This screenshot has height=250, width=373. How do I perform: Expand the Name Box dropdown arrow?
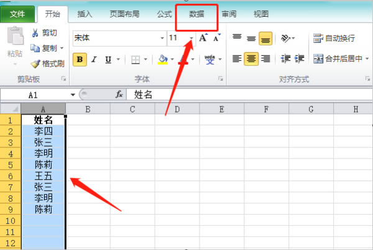(73, 95)
